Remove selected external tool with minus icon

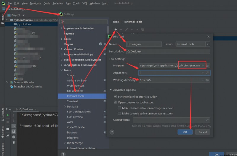121,29
